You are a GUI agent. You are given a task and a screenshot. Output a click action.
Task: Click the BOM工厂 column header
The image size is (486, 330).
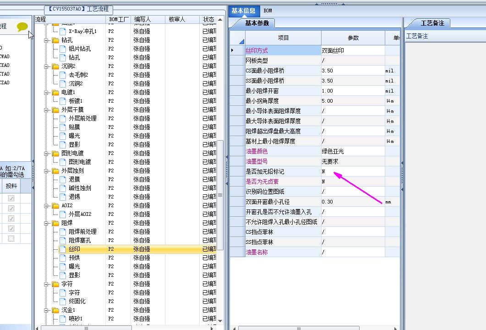118,20
